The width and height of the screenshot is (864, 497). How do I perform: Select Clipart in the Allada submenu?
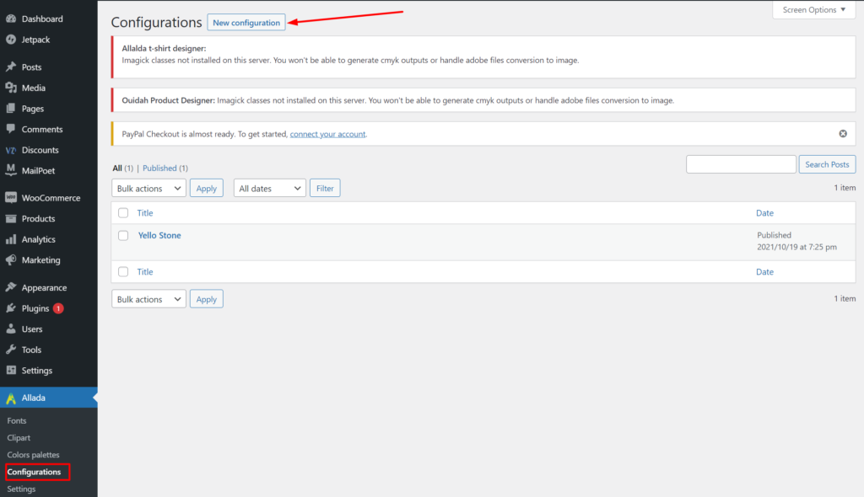(19, 438)
